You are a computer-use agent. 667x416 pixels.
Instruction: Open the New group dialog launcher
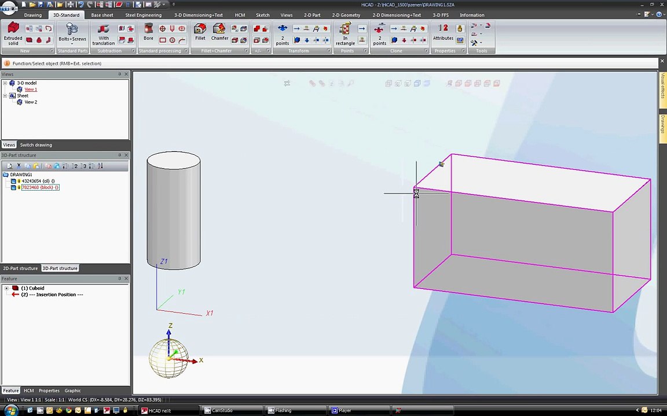52,50
